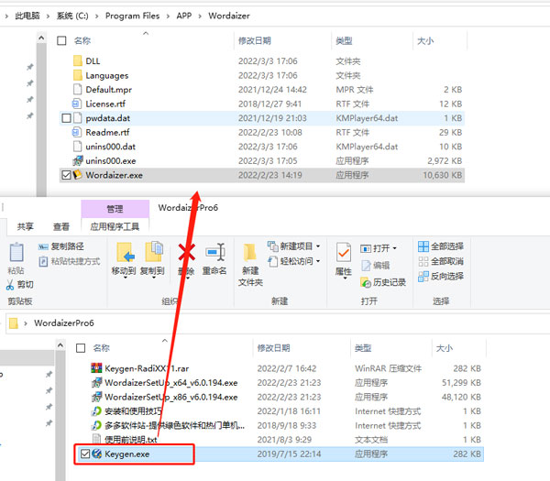Click Paste shortcut (粘贴快捷方式) icon
Image resolution: width=550 pixels, height=481 pixels.
(43, 261)
